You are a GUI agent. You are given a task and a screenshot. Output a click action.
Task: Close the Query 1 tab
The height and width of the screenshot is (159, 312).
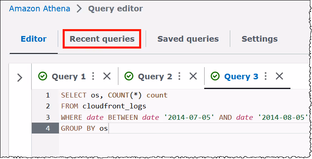point(107,76)
